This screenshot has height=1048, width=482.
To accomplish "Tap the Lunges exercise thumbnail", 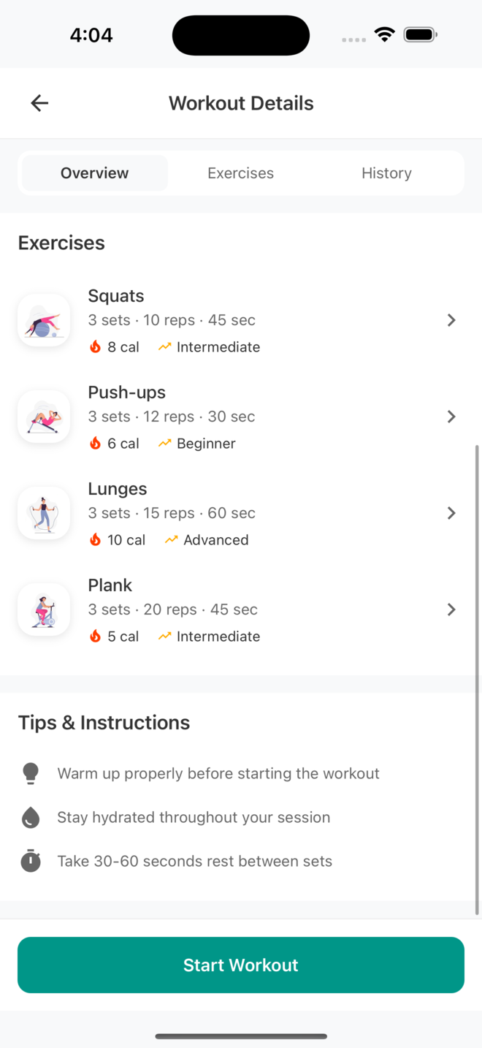I will (44, 513).
